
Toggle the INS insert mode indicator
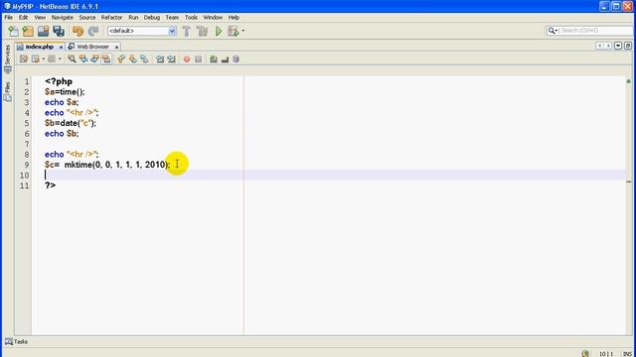coord(627,354)
